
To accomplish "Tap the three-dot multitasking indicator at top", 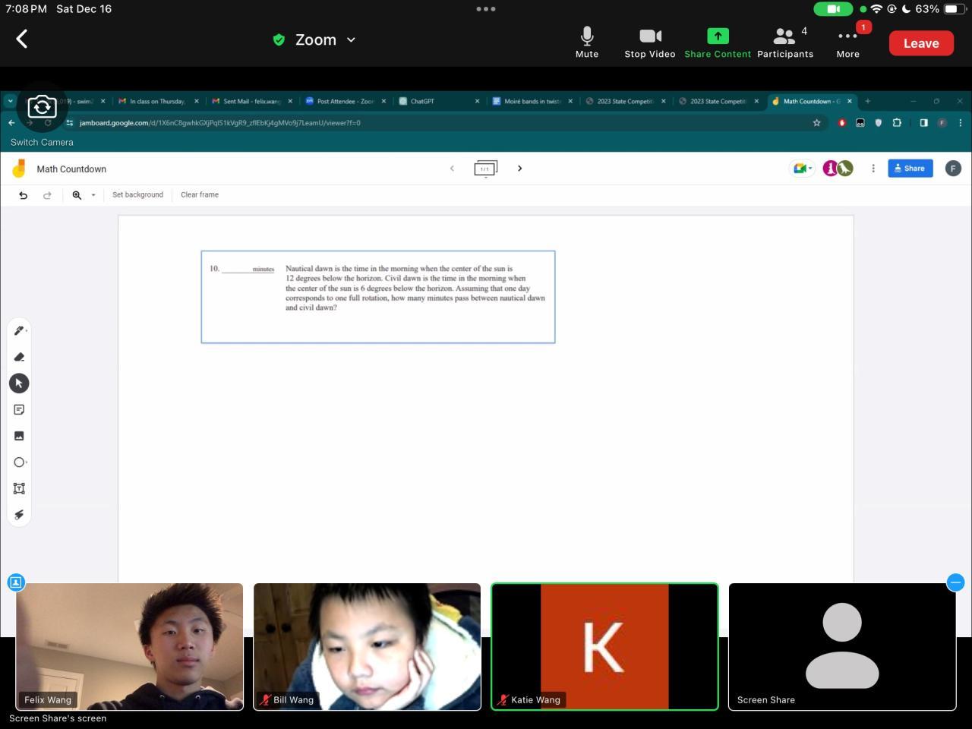I will (x=486, y=9).
